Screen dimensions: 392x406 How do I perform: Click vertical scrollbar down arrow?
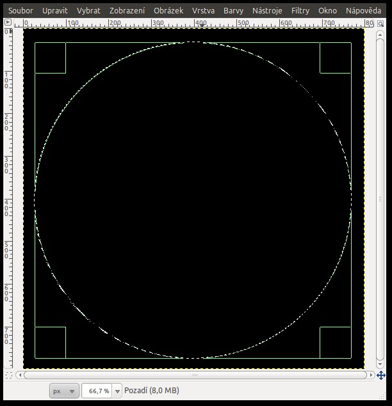[380, 364]
